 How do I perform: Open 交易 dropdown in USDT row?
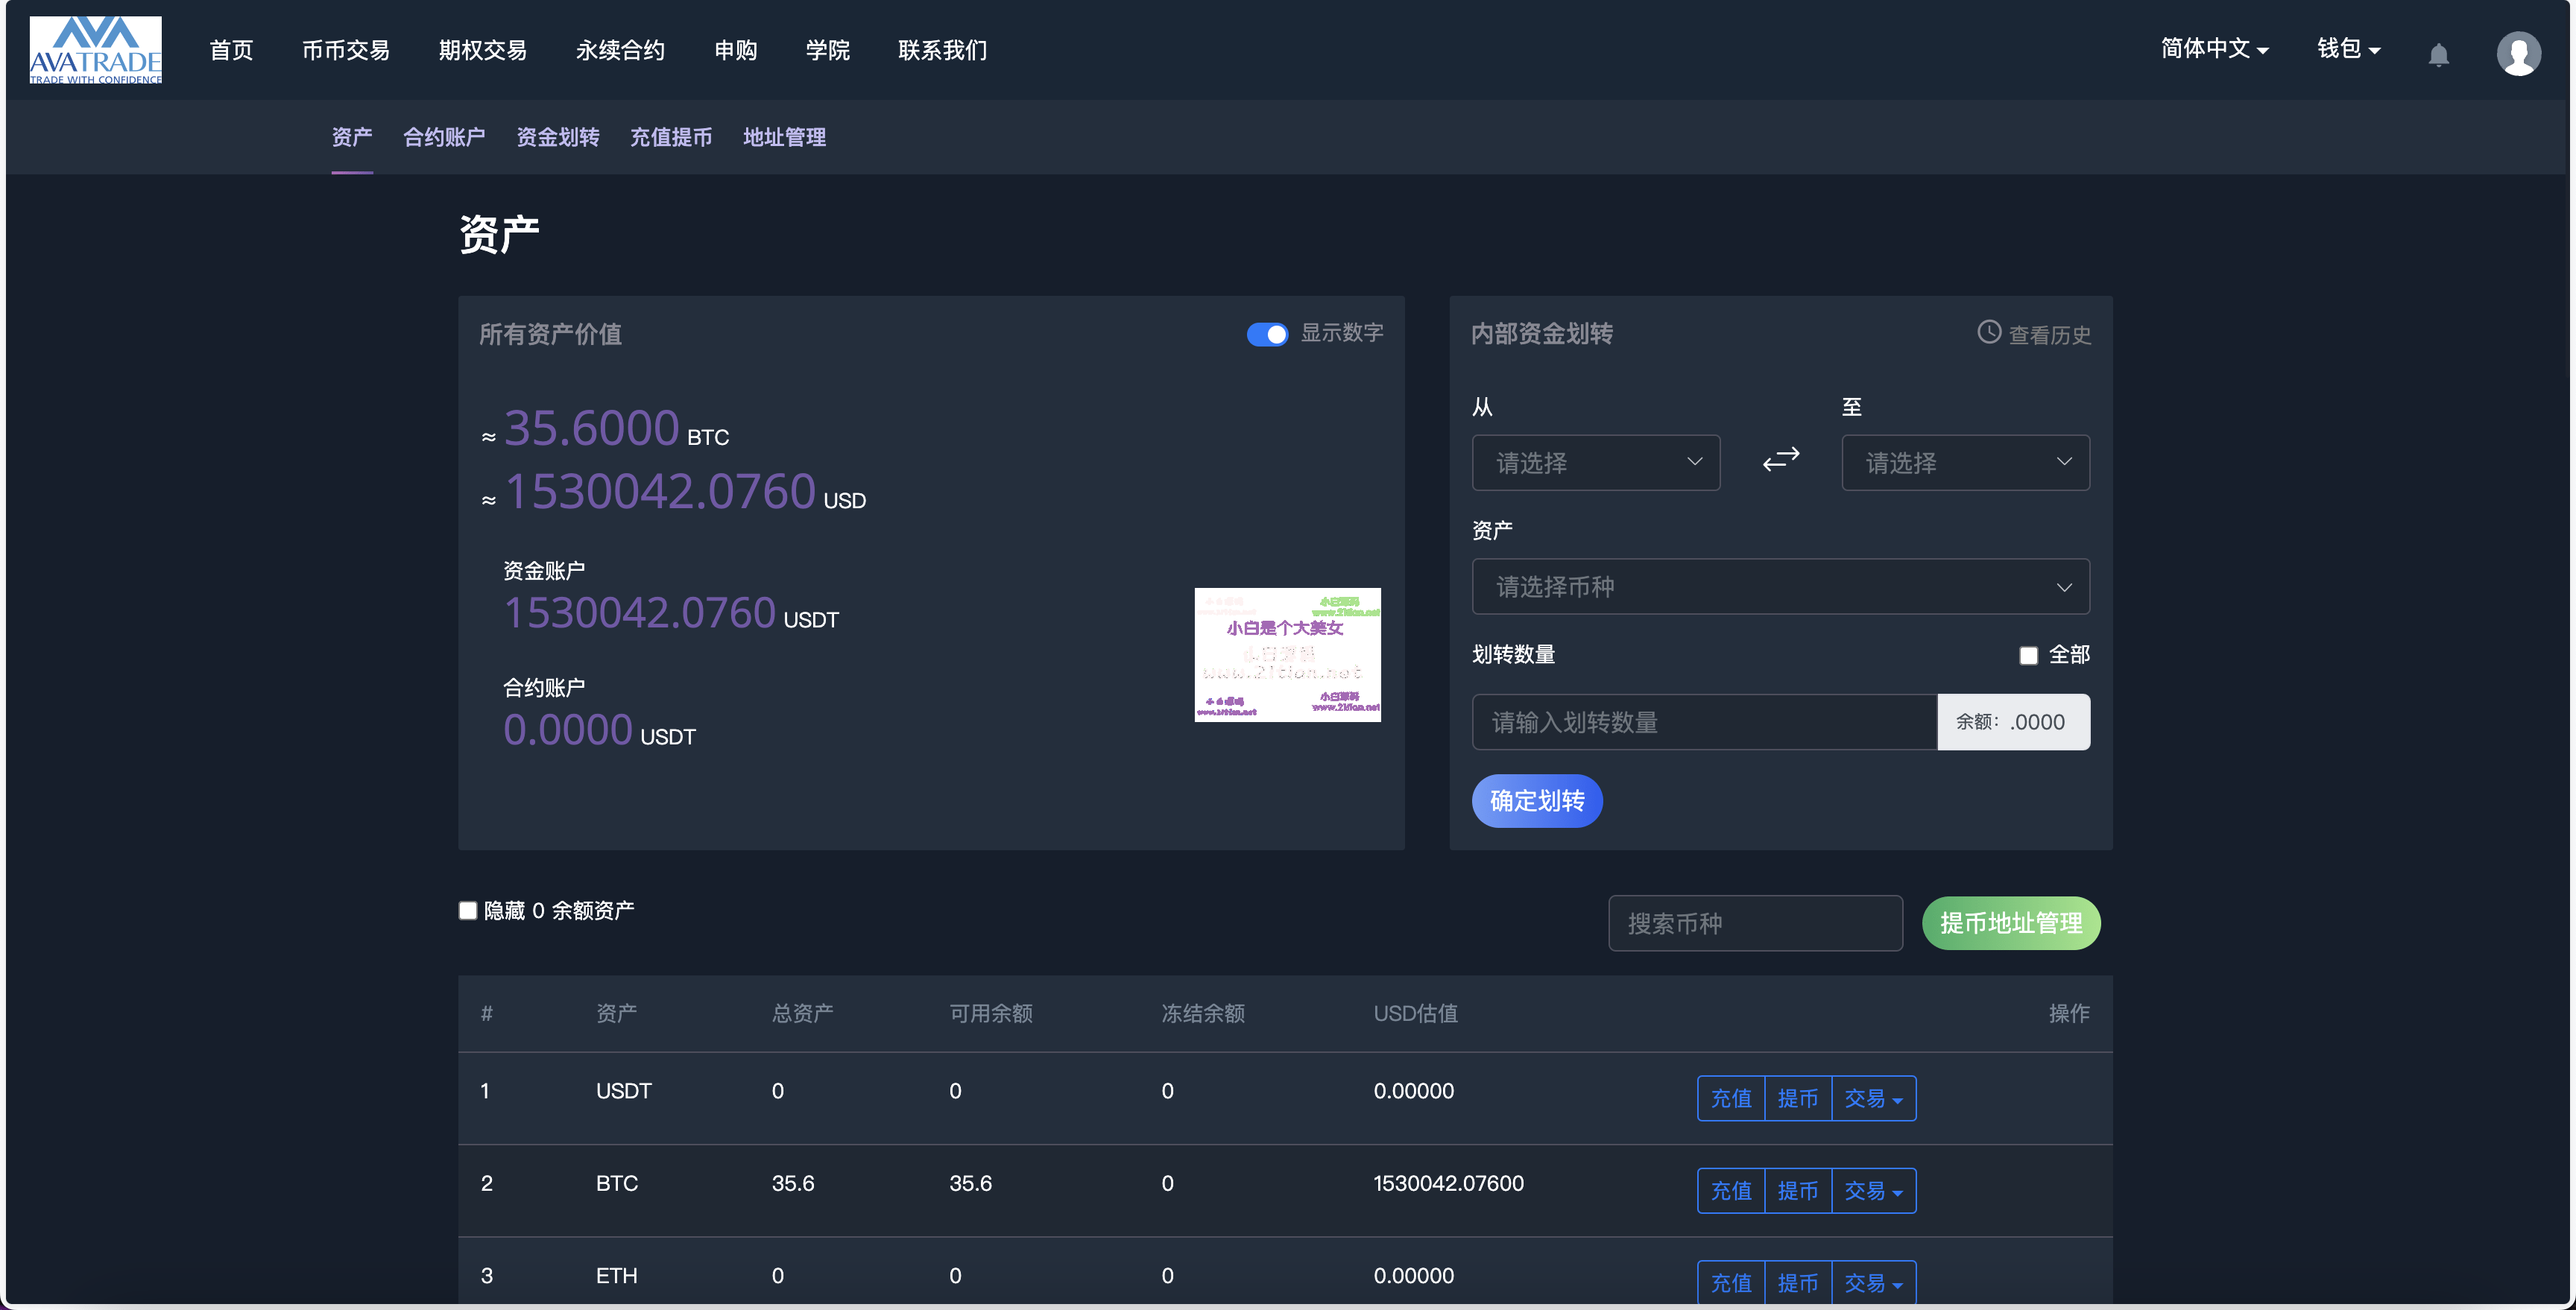pos(1873,1098)
